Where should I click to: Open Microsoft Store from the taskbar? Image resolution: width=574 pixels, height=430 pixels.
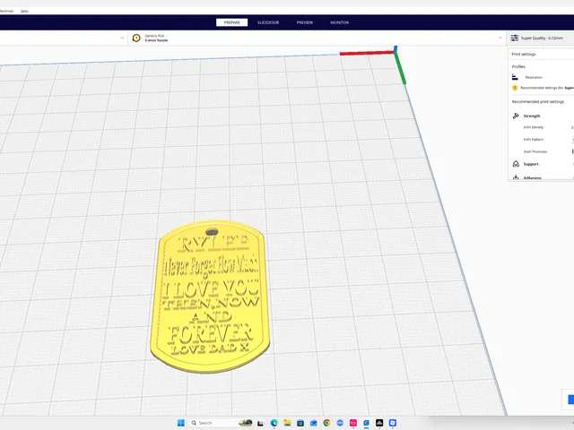point(300,423)
